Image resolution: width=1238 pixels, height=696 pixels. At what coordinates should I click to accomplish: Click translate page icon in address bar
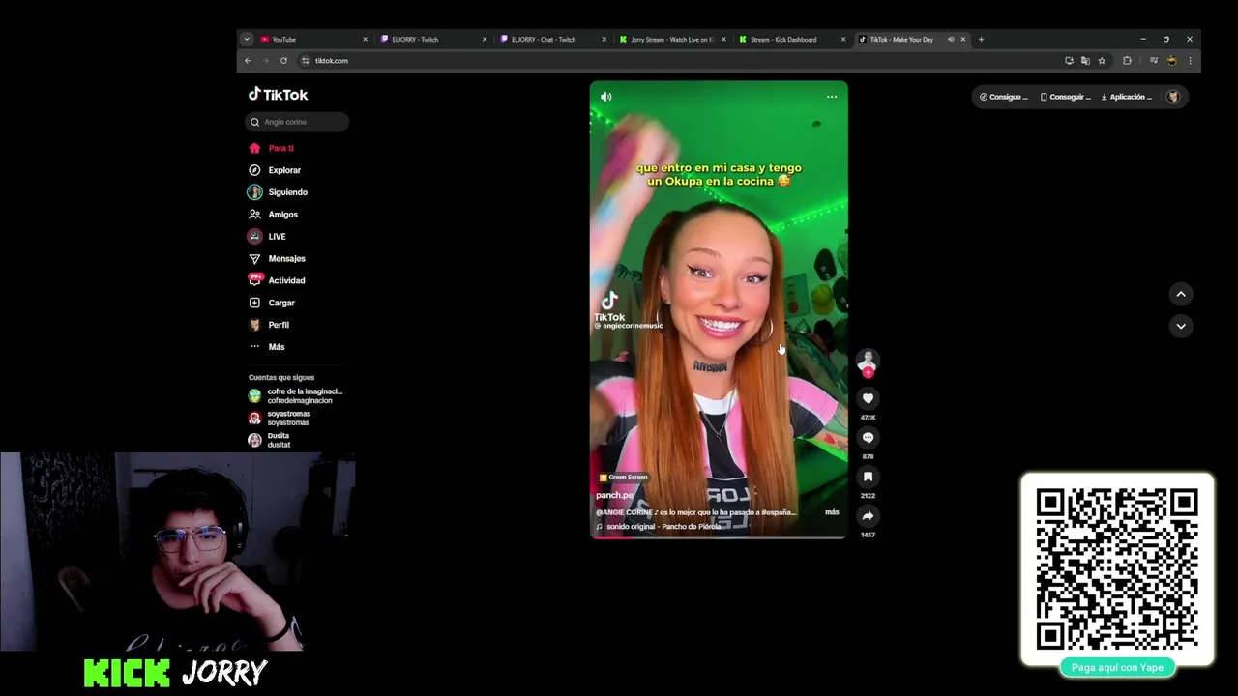[1085, 61]
